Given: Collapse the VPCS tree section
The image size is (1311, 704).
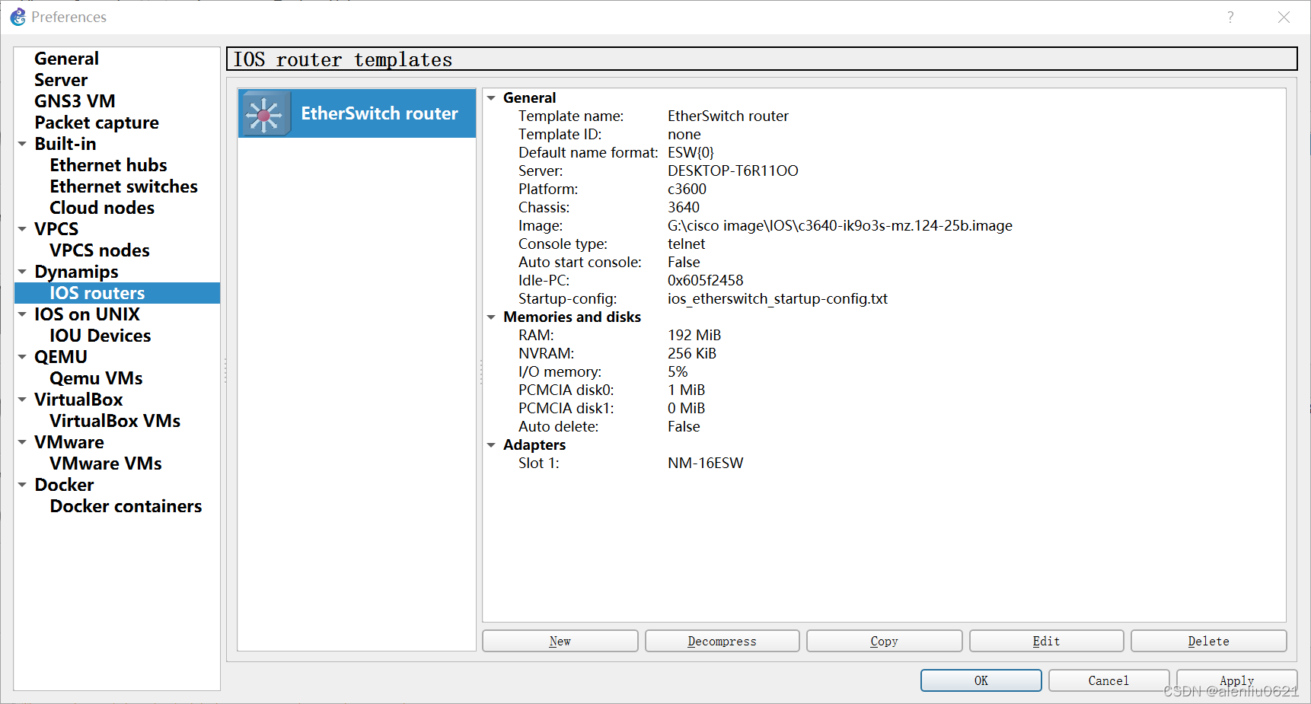Looking at the screenshot, I should (23, 229).
